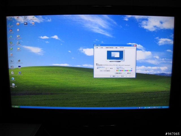The height and width of the screenshot is (136, 181).
Task: Click the Advanced (進階) button
Action: (129, 73)
